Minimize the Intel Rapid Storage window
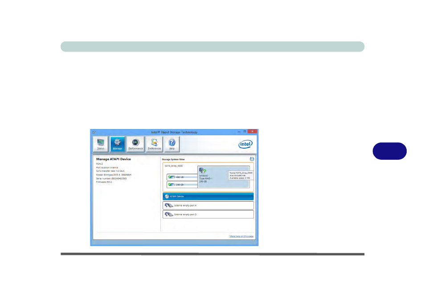This screenshot has height=299, width=425. [239, 132]
